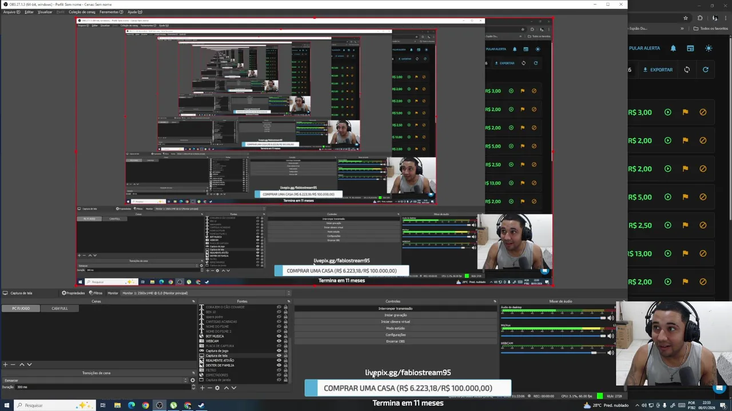Open the Arquivo menu
This screenshot has width=732, height=411.
pyautogui.click(x=10, y=12)
